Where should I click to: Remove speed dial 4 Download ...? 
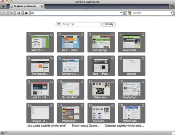click(x=143, y=35)
